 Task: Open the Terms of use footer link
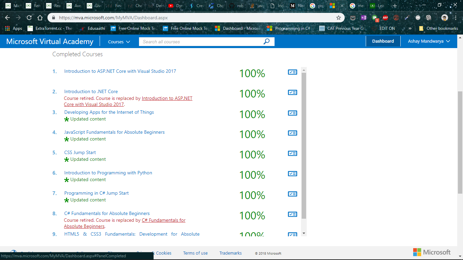click(196, 253)
